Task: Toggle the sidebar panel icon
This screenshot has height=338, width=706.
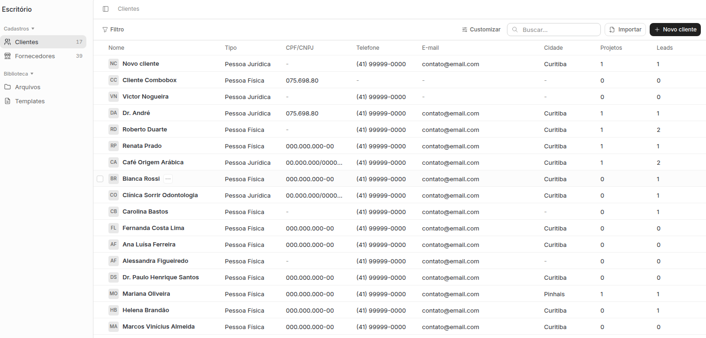Action: coord(106,9)
